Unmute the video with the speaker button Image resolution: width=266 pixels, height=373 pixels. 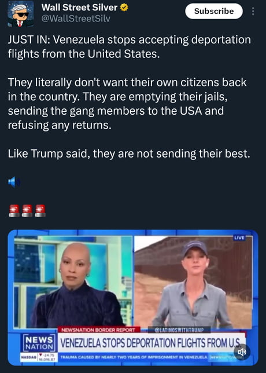[x=242, y=352]
